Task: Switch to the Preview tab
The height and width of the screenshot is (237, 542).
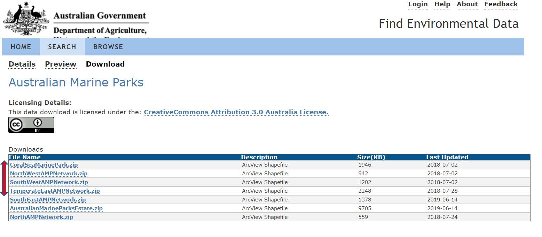Action: [60, 64]
